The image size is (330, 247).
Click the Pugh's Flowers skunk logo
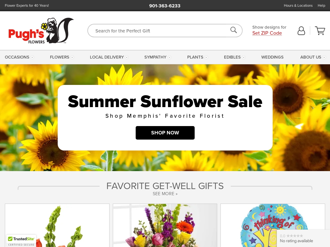coord(41,31)
